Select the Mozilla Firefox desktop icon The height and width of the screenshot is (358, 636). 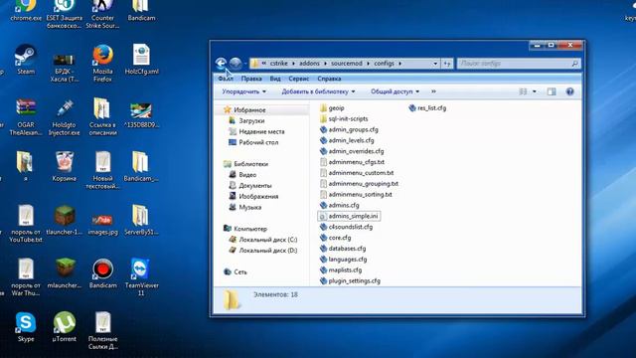[102, 64]
